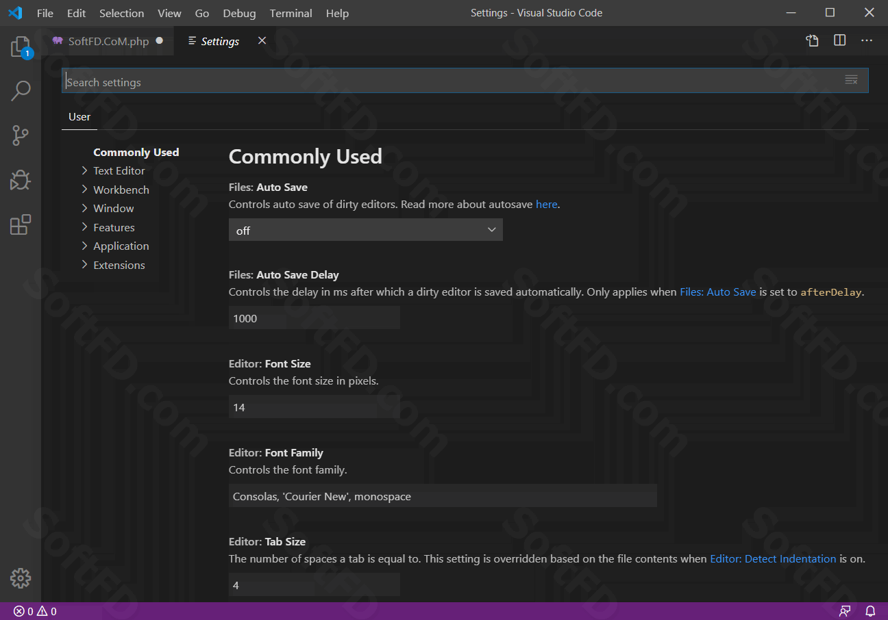Open the View menu

point(169,13)
